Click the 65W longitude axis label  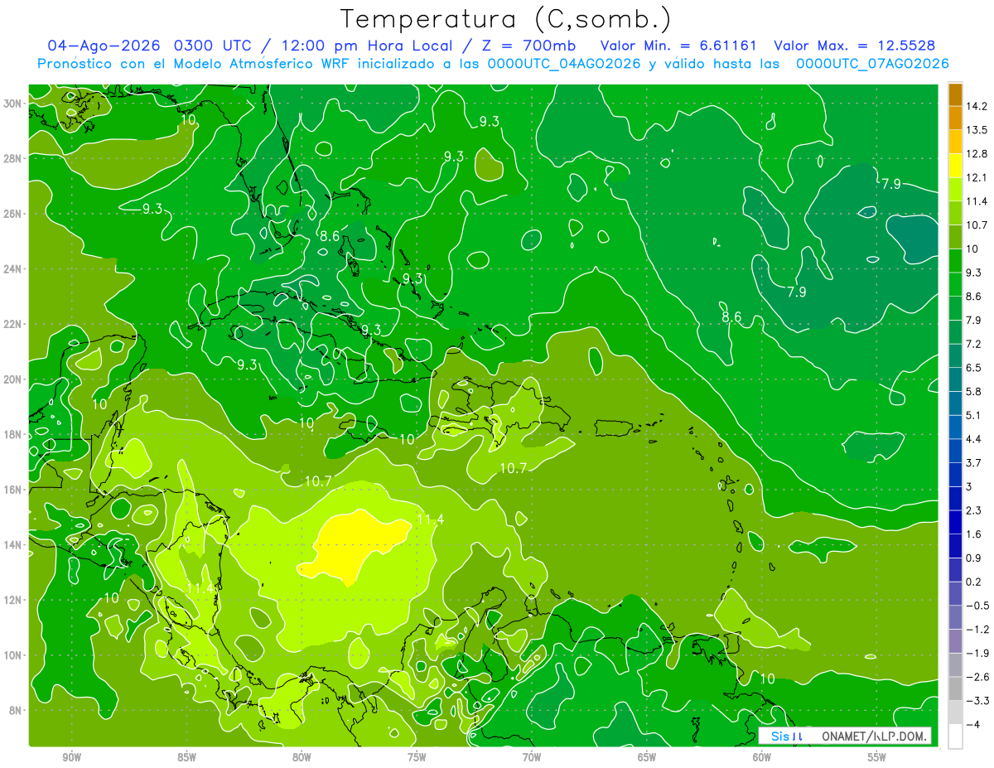647,757
